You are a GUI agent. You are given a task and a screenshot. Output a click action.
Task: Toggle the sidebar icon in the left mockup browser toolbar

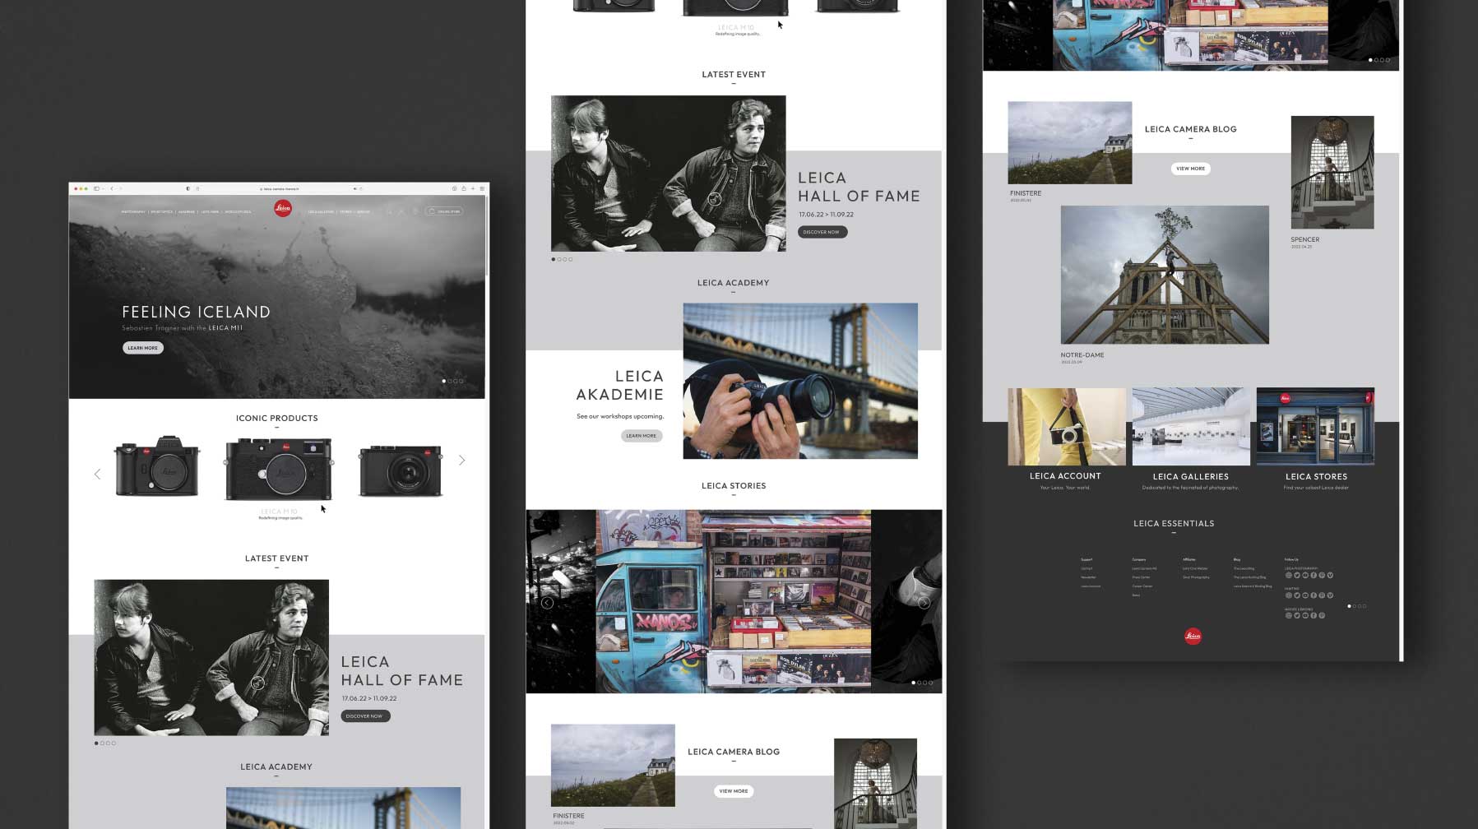coord(96,188)
